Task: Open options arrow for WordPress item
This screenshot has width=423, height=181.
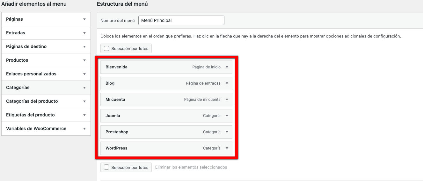Action: click(227, 148)
